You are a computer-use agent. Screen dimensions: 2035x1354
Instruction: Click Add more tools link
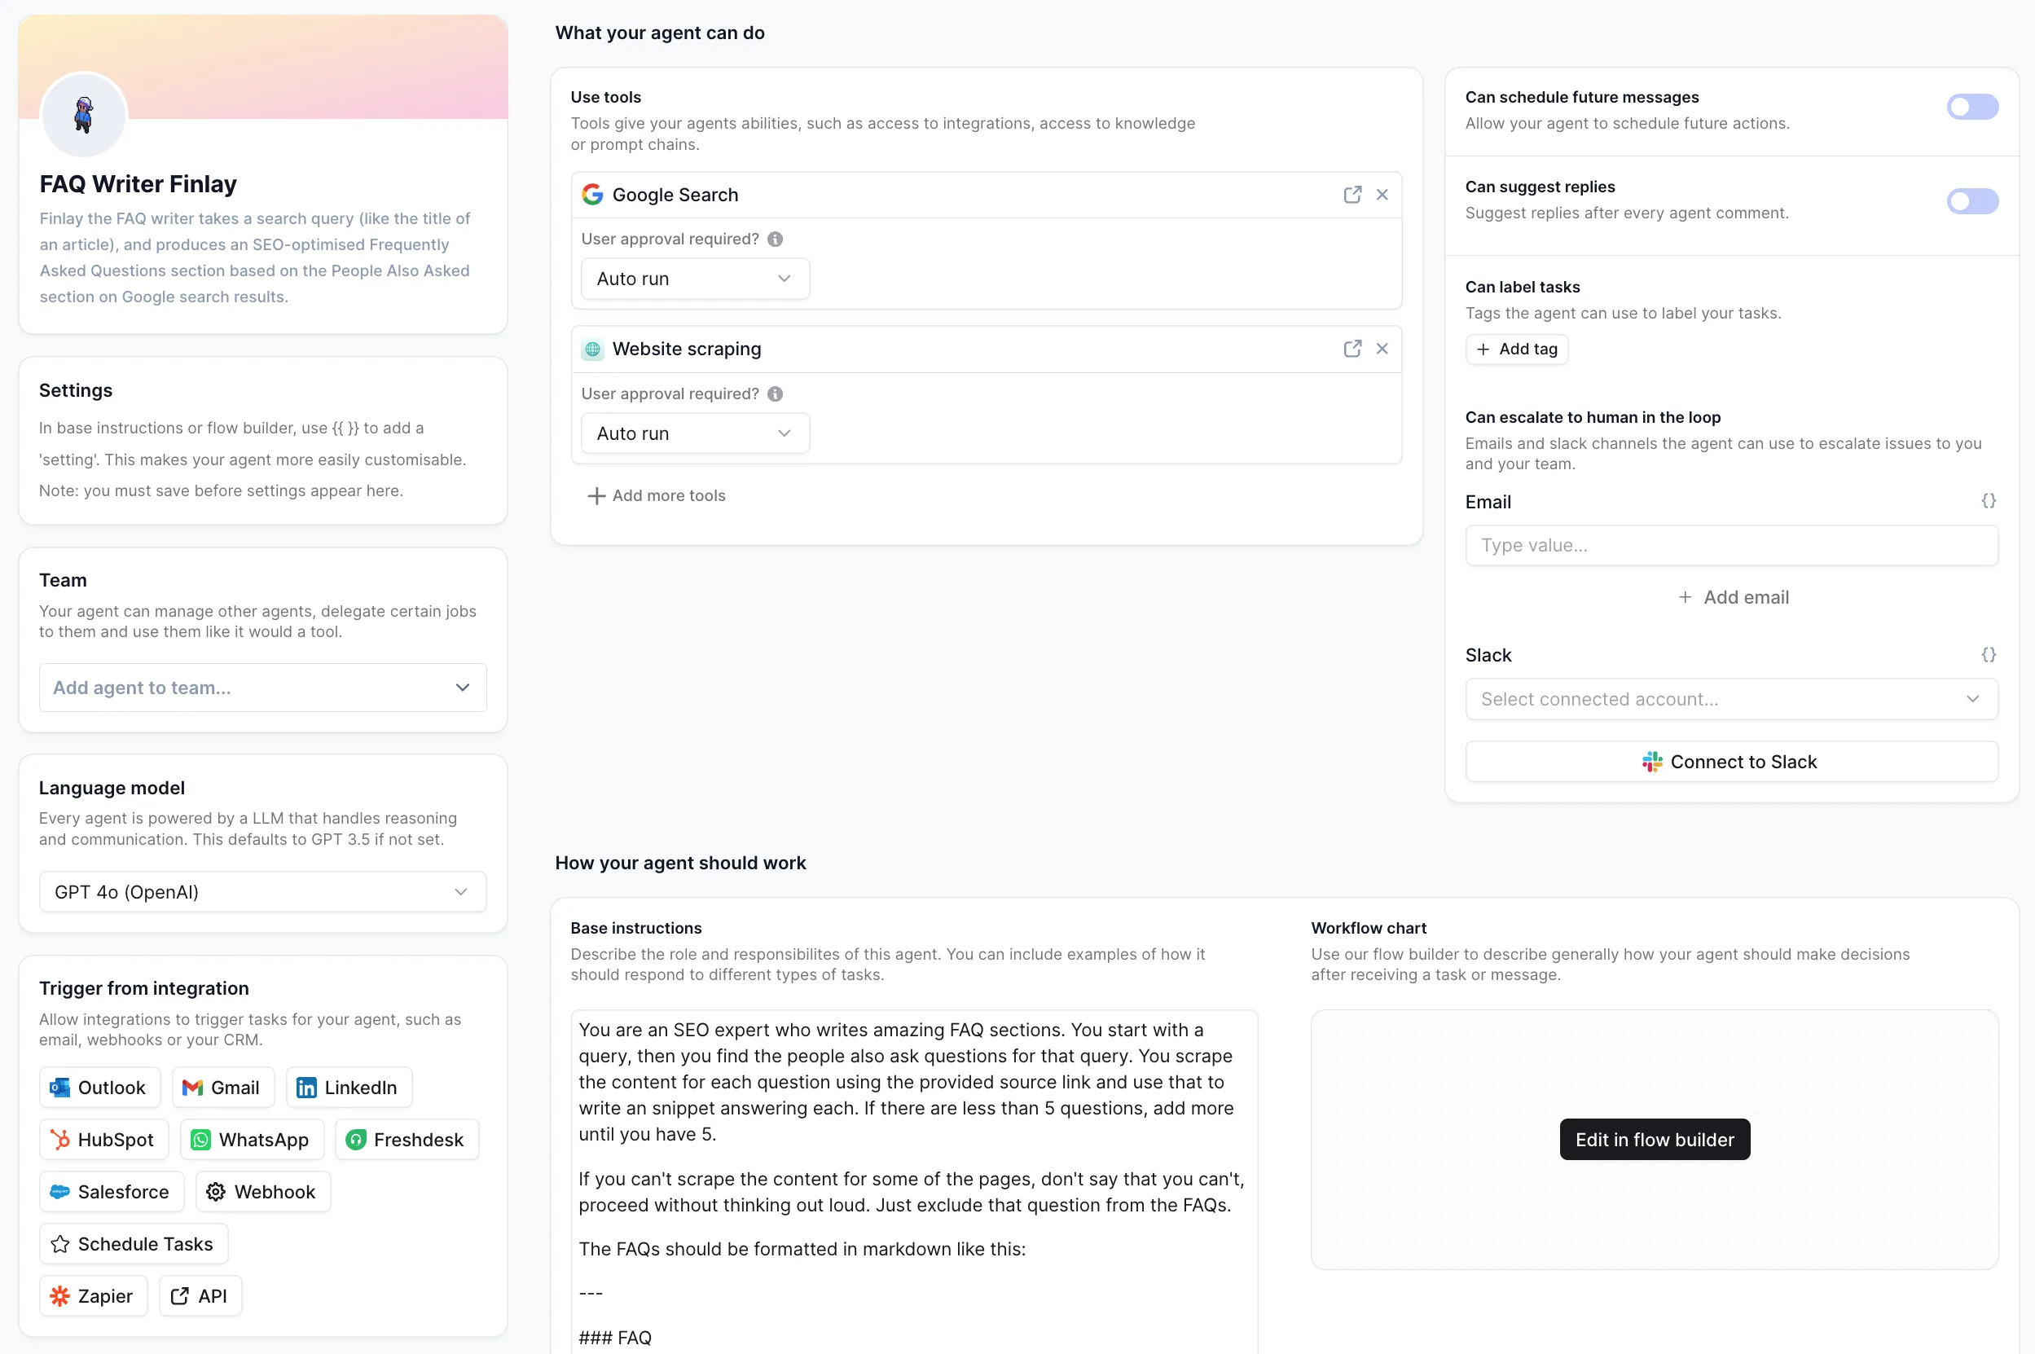click(x=657, y=495)
